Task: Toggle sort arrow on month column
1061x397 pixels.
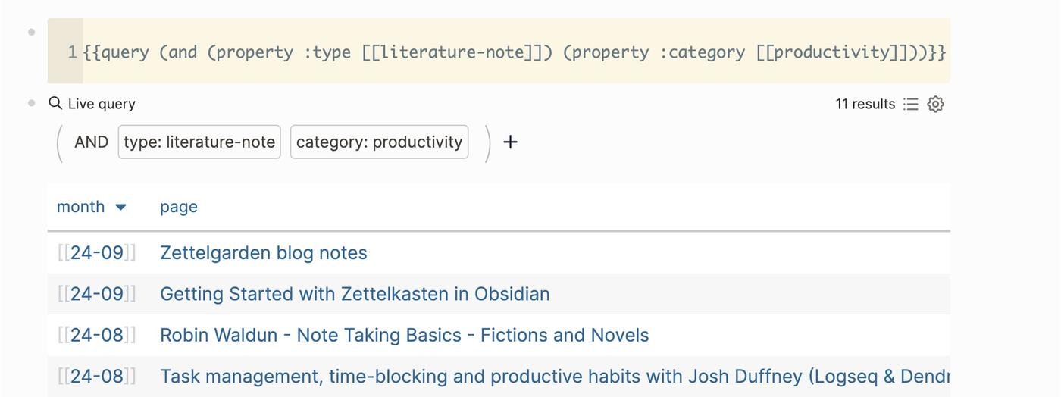Action: tap(120, 207)
